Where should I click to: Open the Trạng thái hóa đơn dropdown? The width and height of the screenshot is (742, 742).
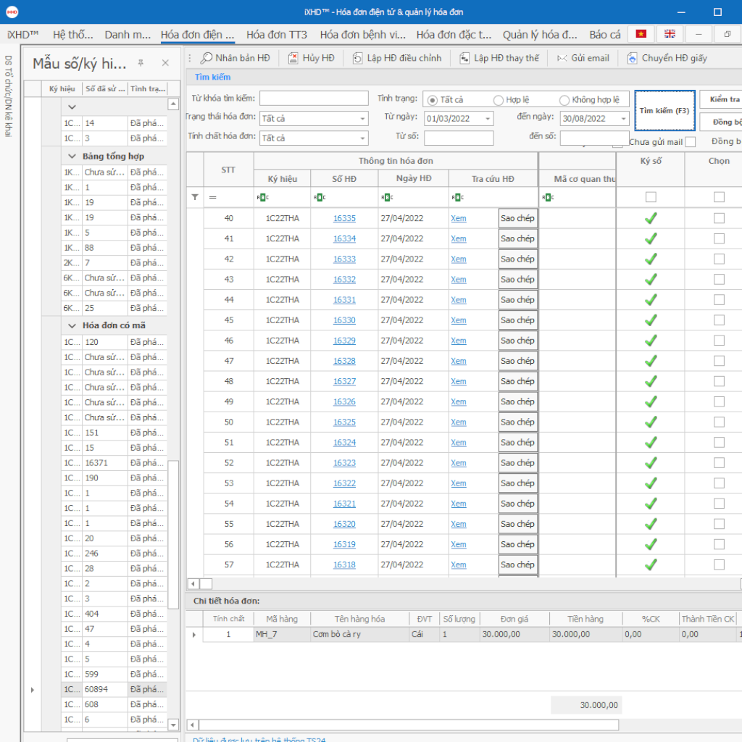tap(362, 119)
